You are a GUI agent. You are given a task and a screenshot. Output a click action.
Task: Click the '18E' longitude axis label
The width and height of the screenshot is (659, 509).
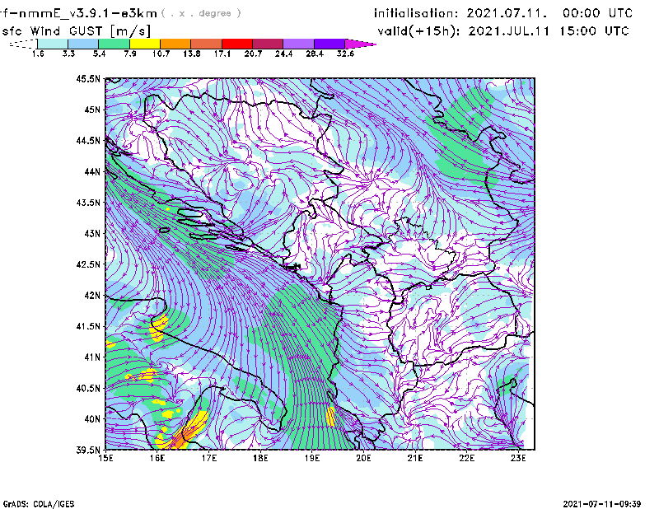(x=260, y=458)
